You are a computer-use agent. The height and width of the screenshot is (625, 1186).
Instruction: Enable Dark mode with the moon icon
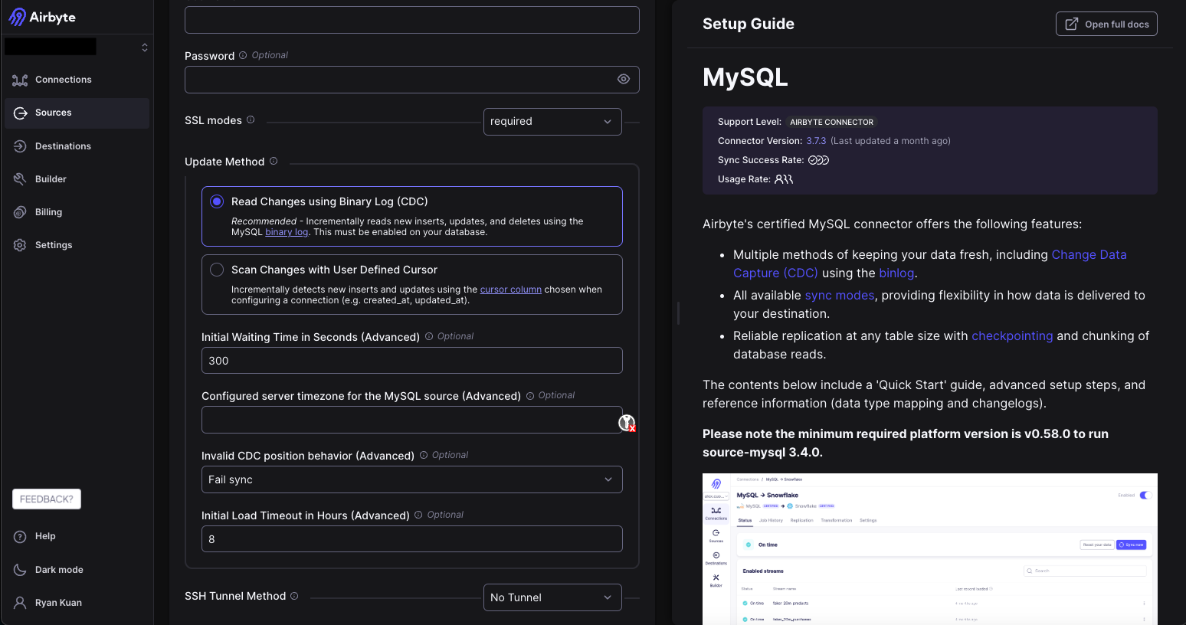point(18,569)
